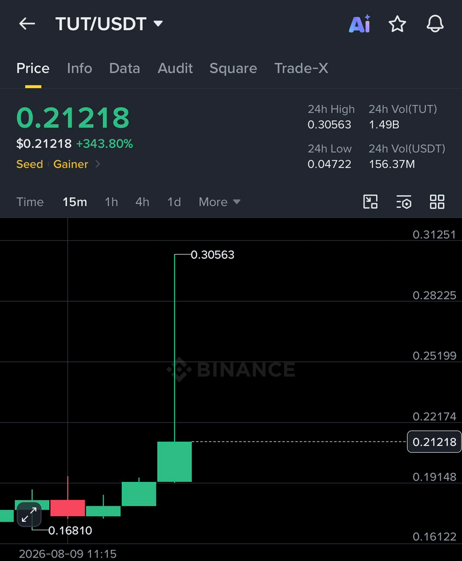Tap the 24h Vol(USDT) value 156.37M
This screenshot has width=462, height=561.
point(392,164)
